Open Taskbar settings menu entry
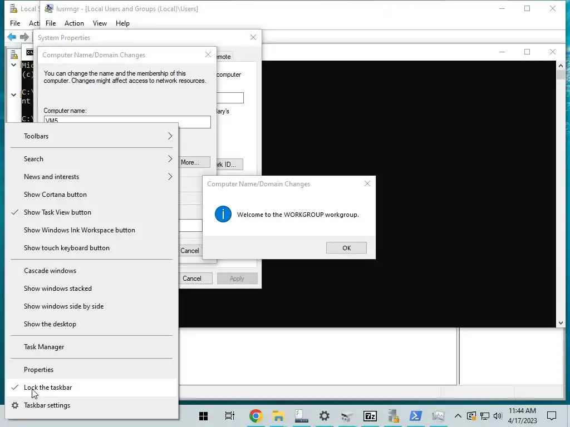The width and height of the screenshot is (570, 427). pyautogui.click(x=92, y=405)
